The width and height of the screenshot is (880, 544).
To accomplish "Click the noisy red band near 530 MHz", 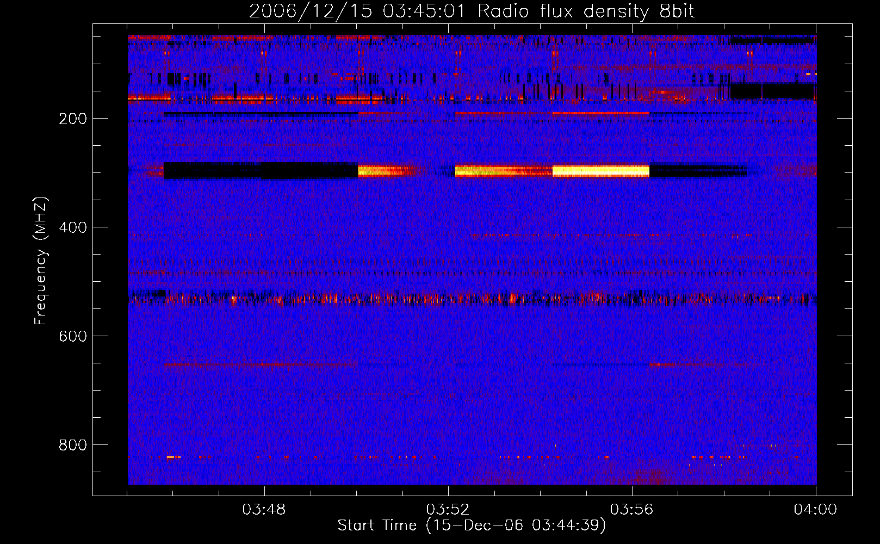I will (472, 298).
